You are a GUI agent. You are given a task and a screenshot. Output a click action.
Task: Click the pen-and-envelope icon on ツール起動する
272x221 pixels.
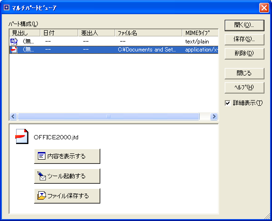click(x=42, y=176)
